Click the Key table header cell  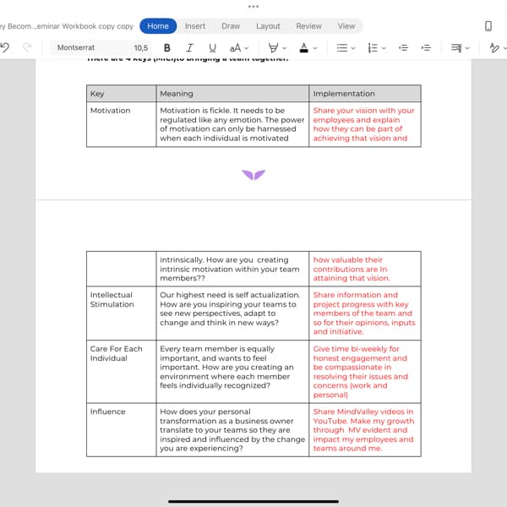click(121, 94)
